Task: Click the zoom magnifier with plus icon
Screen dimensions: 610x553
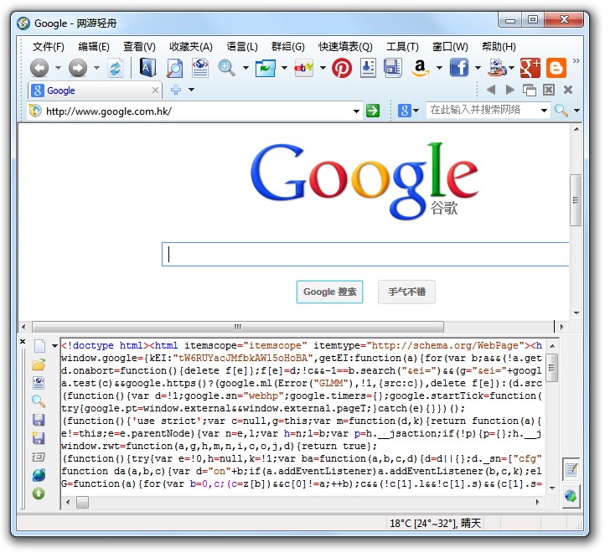Action: click(226, 68)
